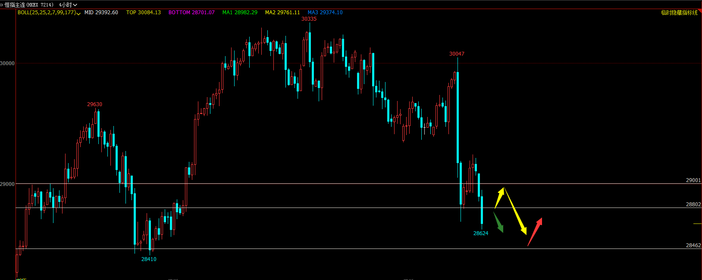
Task: Click the 29000 price axis label
Action: (7, 184)
